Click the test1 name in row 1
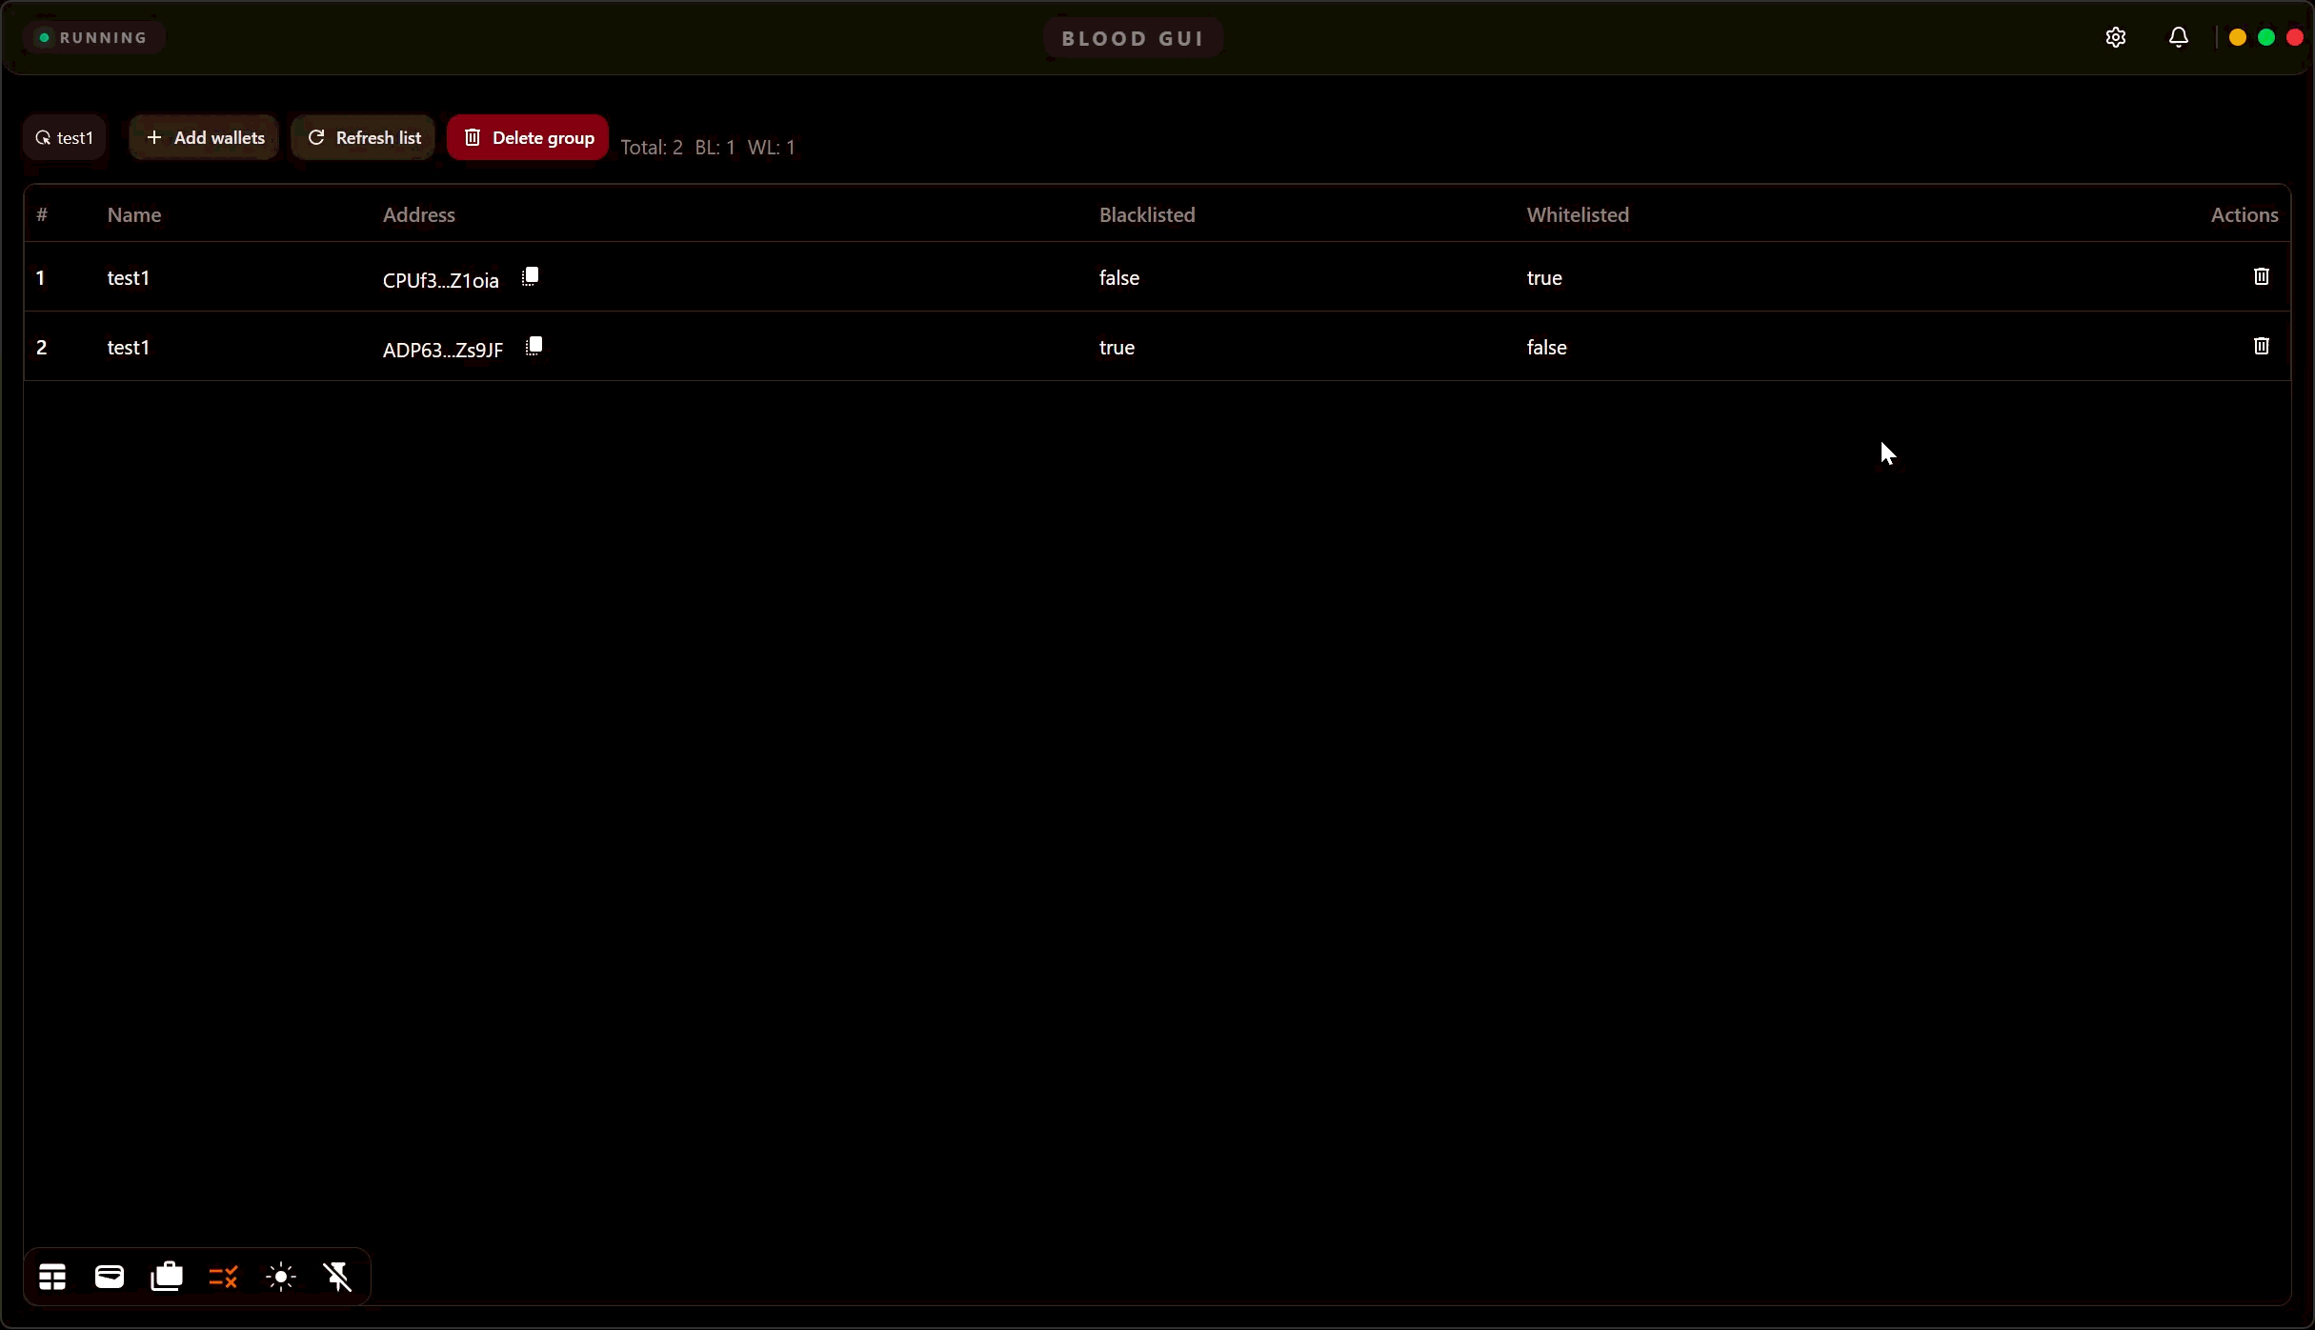This screenshot has width=2315, height=1330. coord(129,278)
